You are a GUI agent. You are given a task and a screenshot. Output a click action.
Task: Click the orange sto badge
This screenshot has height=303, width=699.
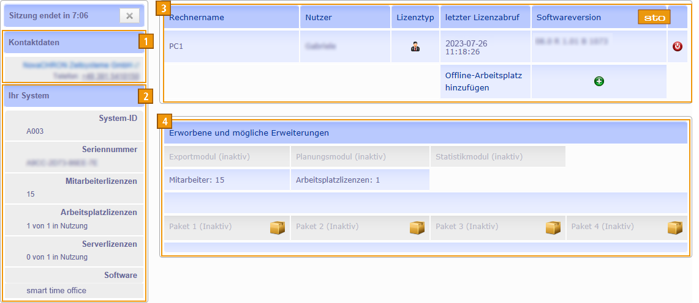(x=654, y=18)
